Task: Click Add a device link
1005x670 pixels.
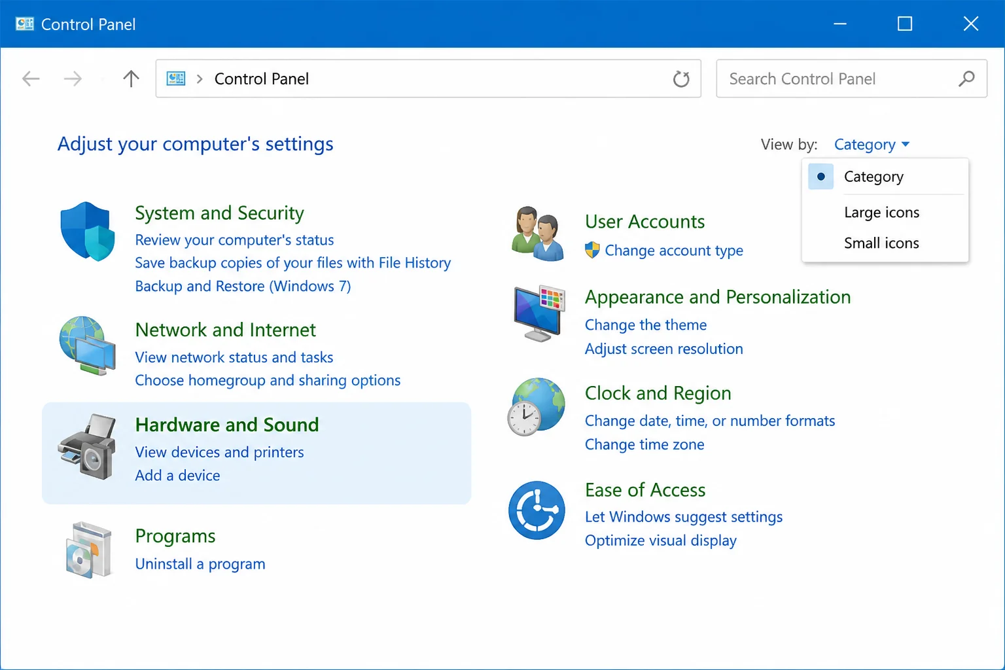Action: [177, 476]
